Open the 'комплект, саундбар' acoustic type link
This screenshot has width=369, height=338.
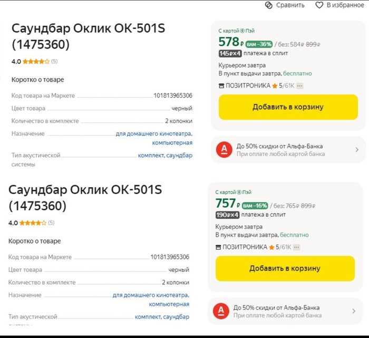pyautogui.click(x=165, y=156)
